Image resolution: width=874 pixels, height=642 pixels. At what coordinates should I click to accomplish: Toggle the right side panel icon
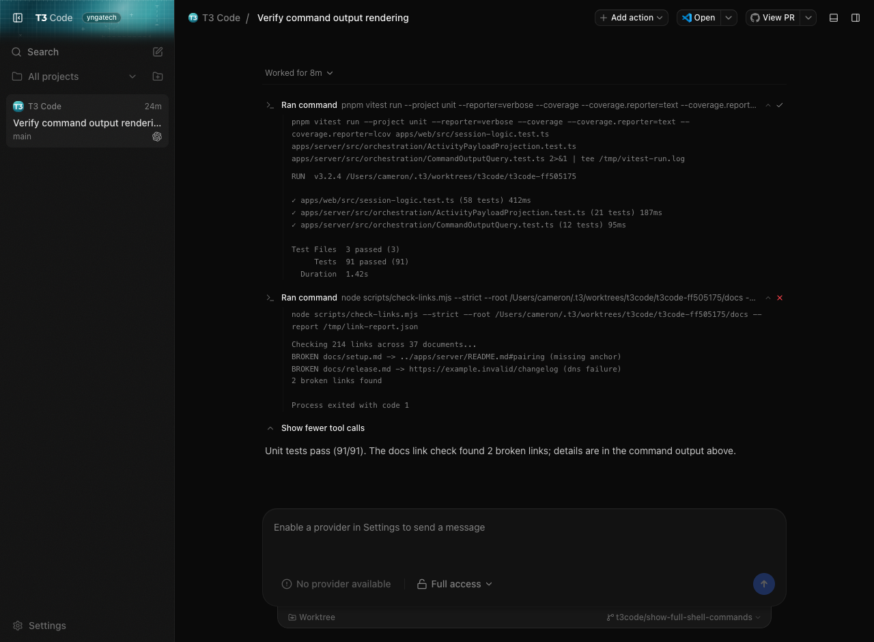(856, 18)
